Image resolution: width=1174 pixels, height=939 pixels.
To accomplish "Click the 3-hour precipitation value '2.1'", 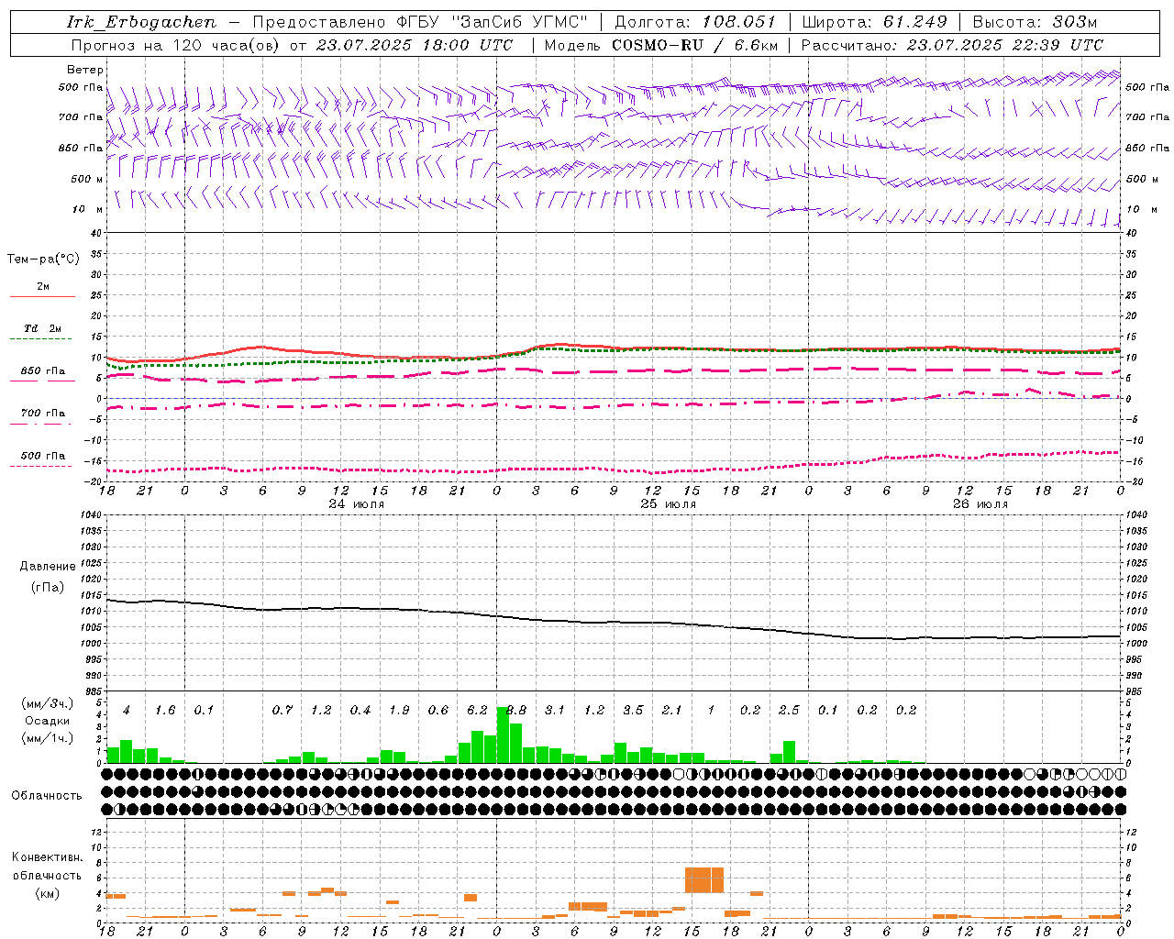I will point(672,711).
